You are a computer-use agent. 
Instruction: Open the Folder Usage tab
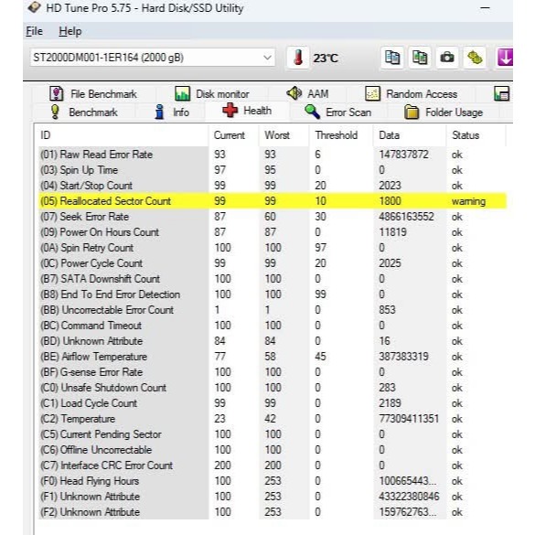click(444, 112)
